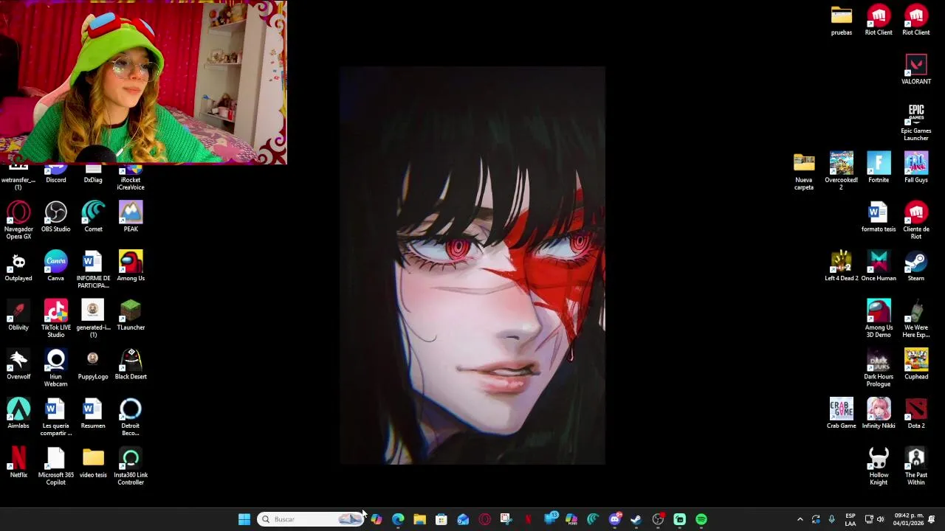Open the Steam desktop shortcut
The width and height of the screenshot is (945, 531).
click(x=915, y=266)
